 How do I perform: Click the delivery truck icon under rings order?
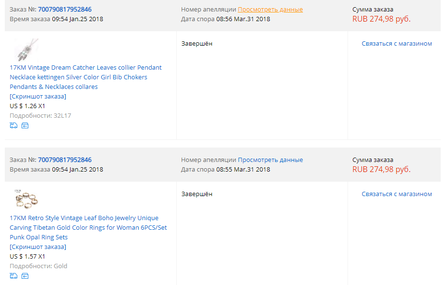(13, 276)
